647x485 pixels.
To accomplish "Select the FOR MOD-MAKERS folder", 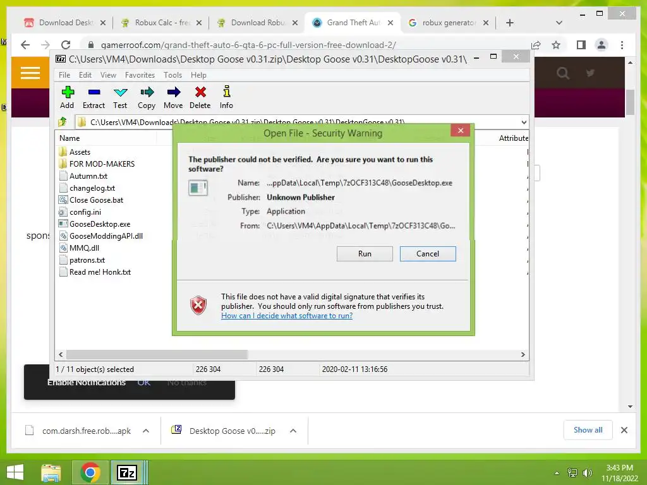I will coord(97,164).
